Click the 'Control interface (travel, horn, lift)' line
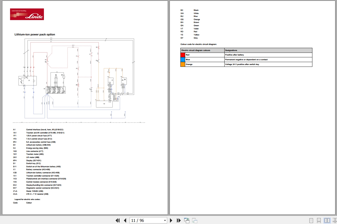Screen dimensions: 337x224 (x=45, y=130)
